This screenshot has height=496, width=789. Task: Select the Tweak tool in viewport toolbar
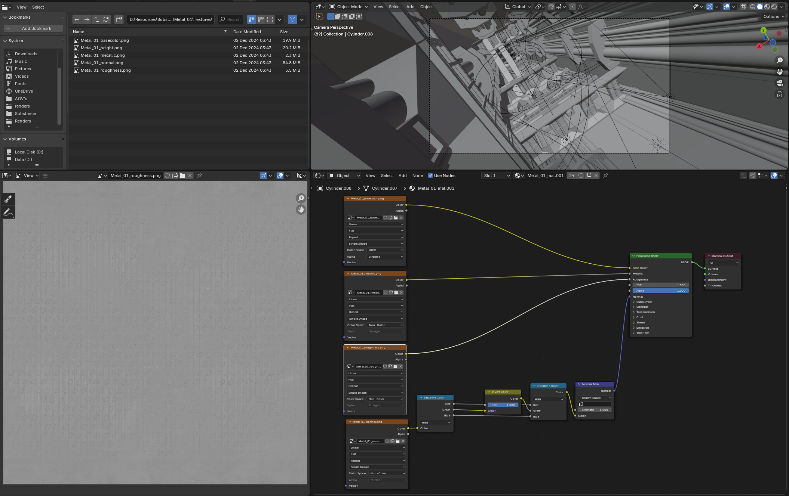pyautogui.click(x=319, y=16)
